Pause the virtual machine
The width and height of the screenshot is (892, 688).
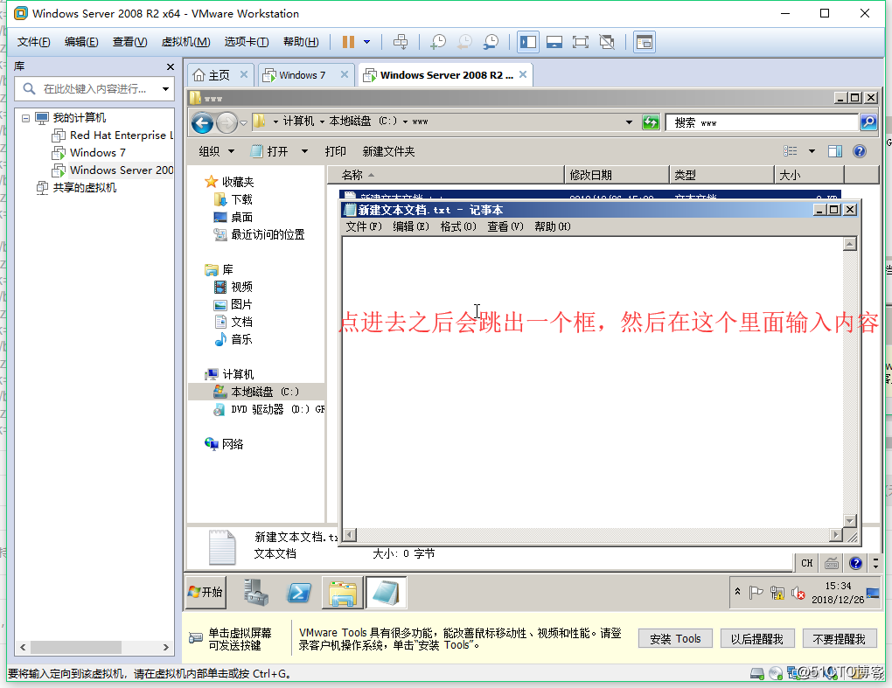pos(348,41)
